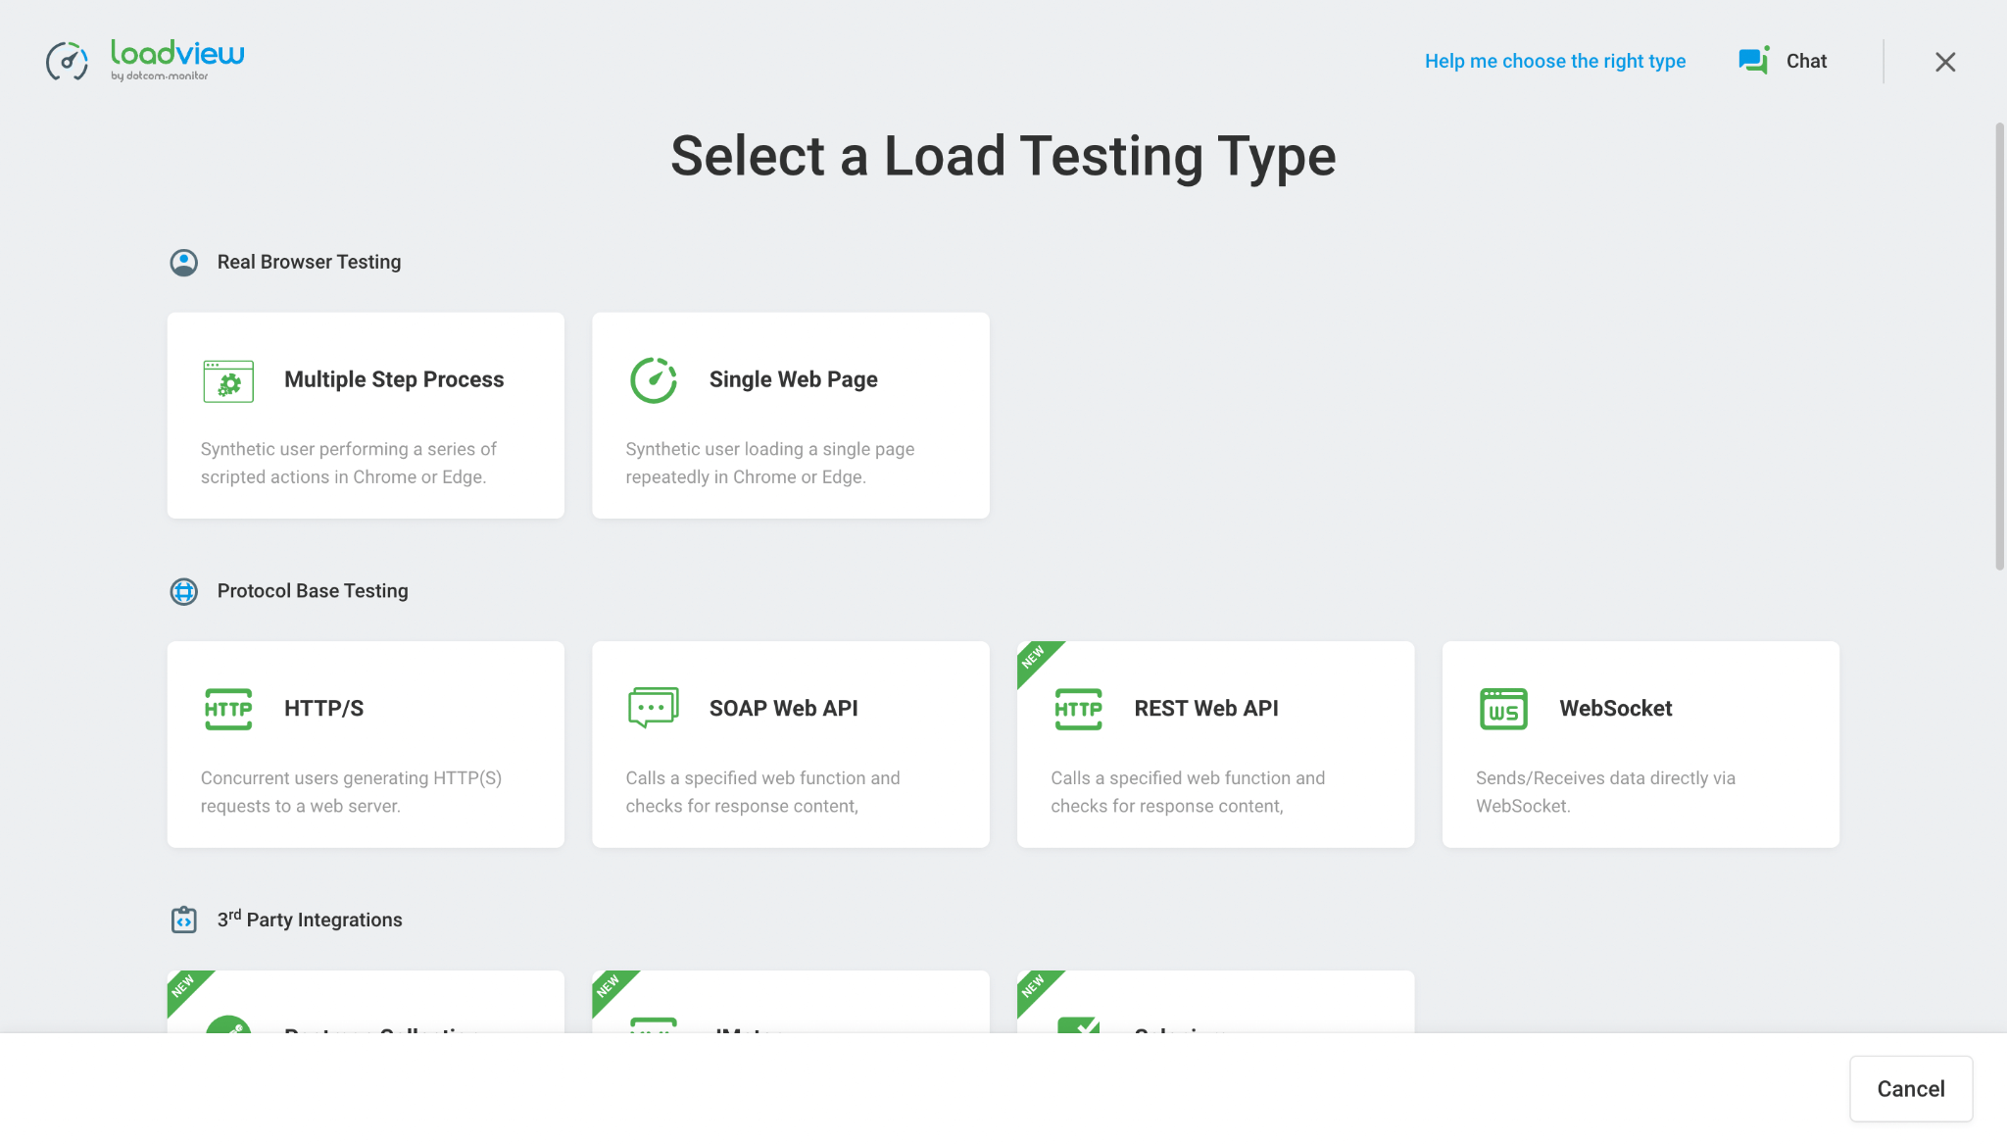Click the 3rd Party Integrations icon
Screen dimensions: 2007x1145
(183, 919)
